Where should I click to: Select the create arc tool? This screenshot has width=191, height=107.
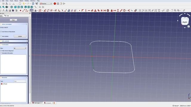[x=27, y=11]
